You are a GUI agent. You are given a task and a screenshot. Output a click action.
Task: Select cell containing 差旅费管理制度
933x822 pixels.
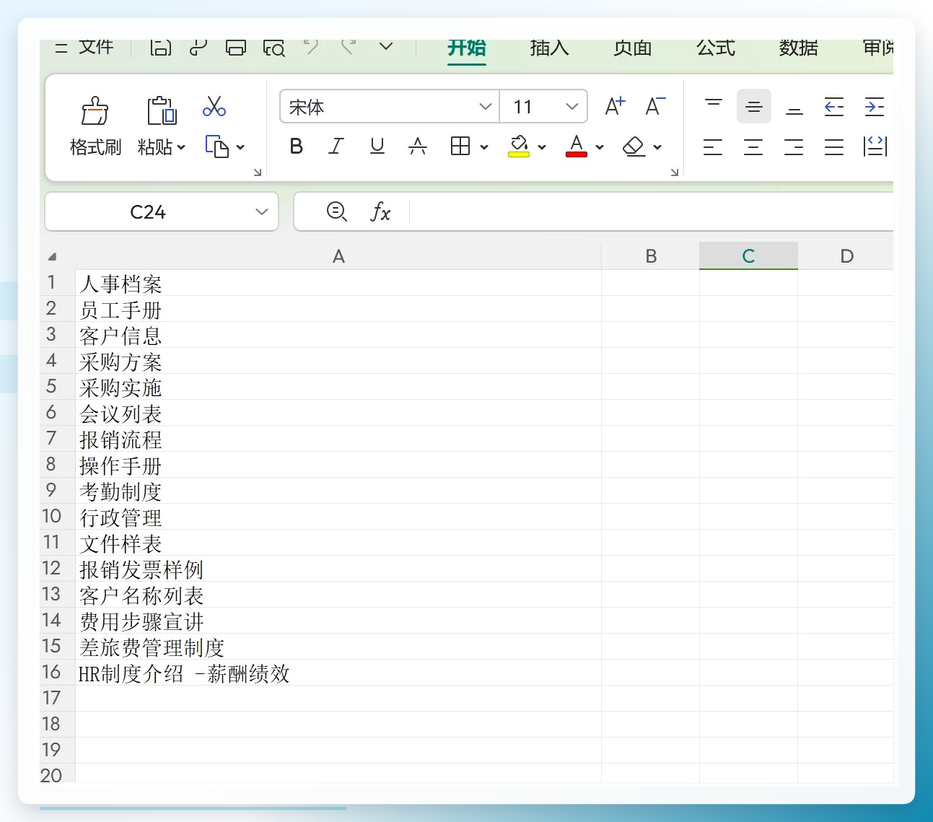(338, 647)
